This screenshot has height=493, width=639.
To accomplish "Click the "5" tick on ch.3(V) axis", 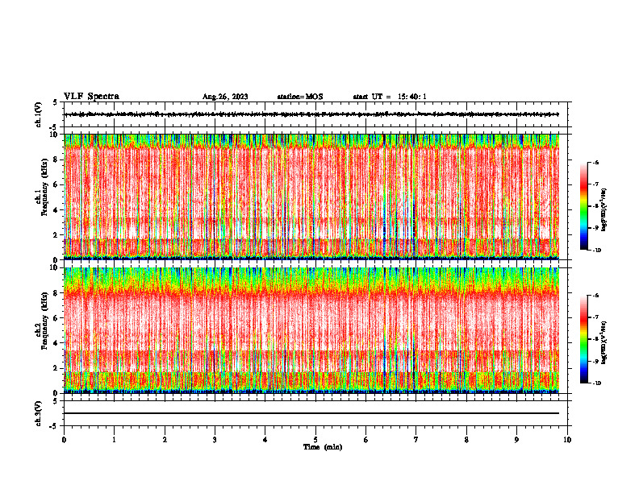I will tap(56, 401).
